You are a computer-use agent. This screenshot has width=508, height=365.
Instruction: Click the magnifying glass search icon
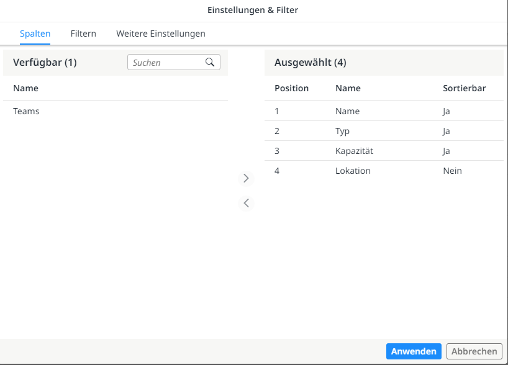tap(210, 62)
